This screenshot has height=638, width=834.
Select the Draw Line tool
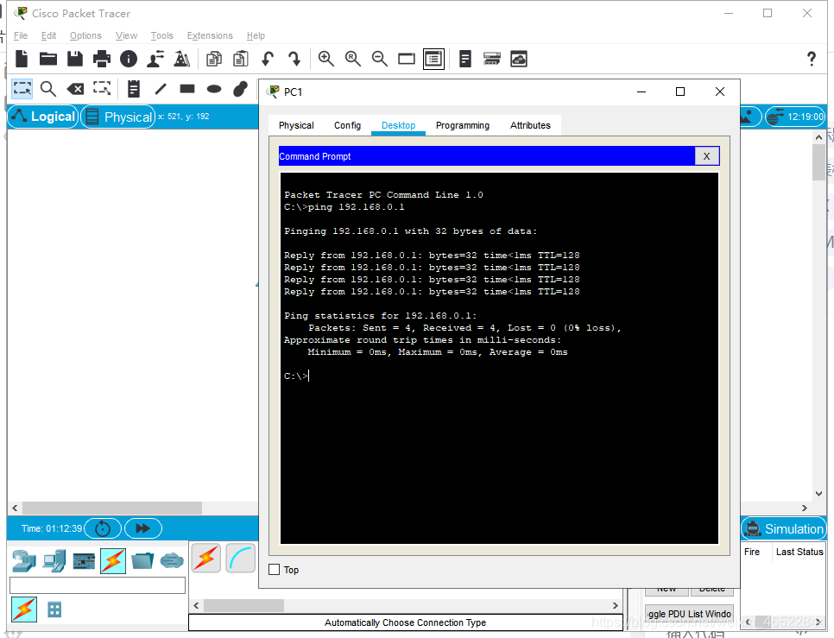point(161,89)
